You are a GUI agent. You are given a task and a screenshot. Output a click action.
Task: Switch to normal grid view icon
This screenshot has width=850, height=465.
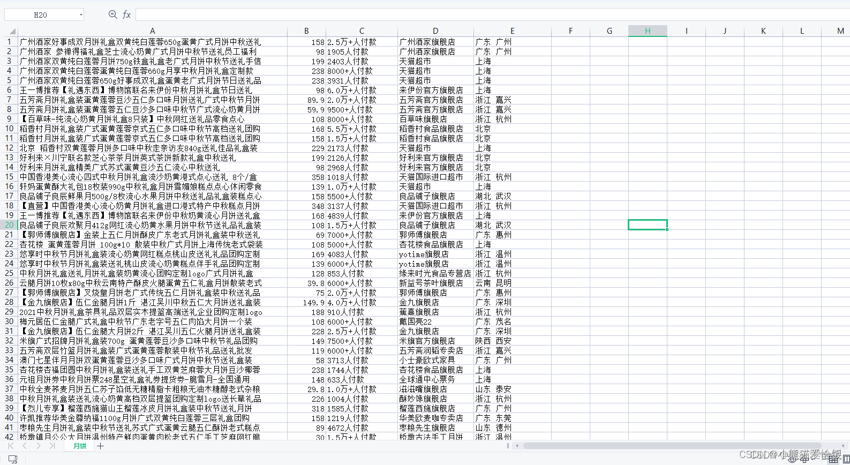(x=832, y=459)
